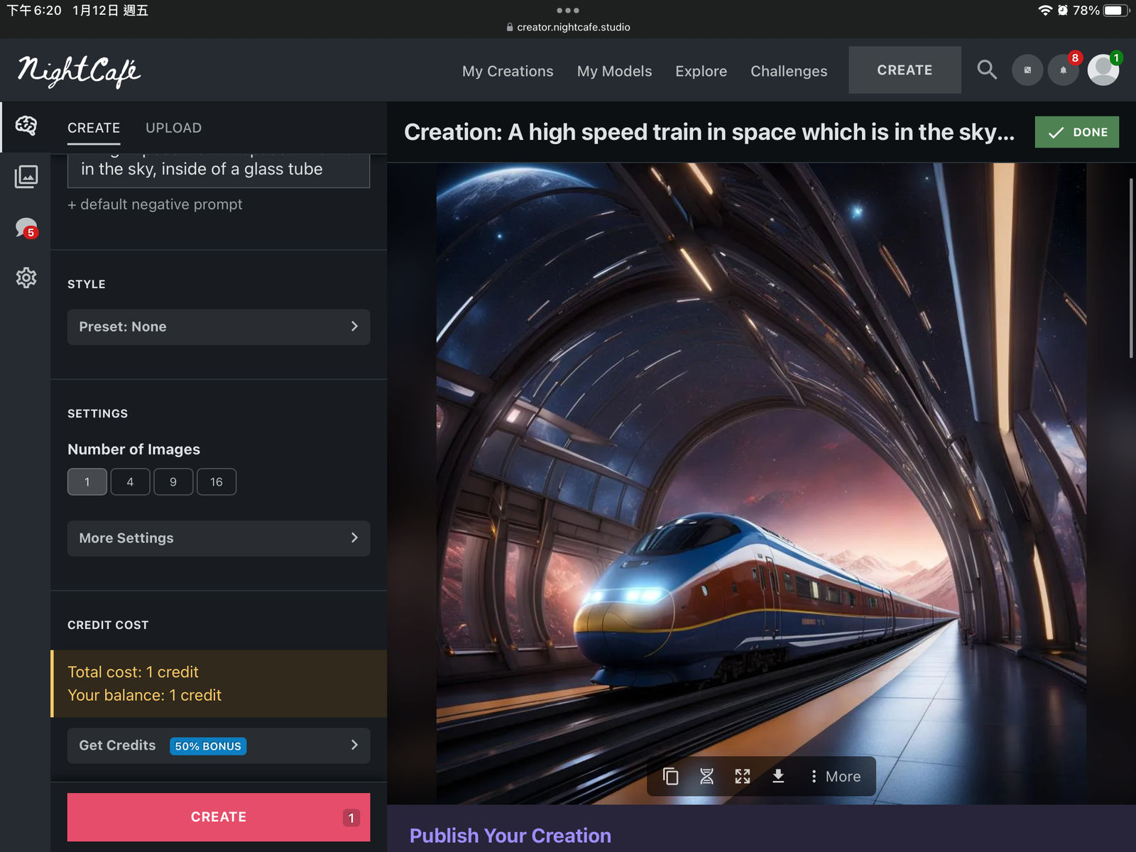Expand the Preset: None style selector
The height and width of the screenshot is (852, 1136).
219,327
